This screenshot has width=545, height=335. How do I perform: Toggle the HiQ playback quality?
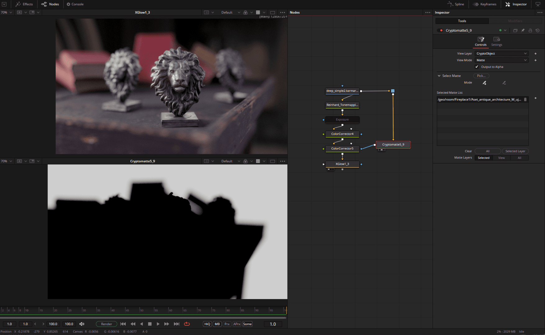[207, 324]
